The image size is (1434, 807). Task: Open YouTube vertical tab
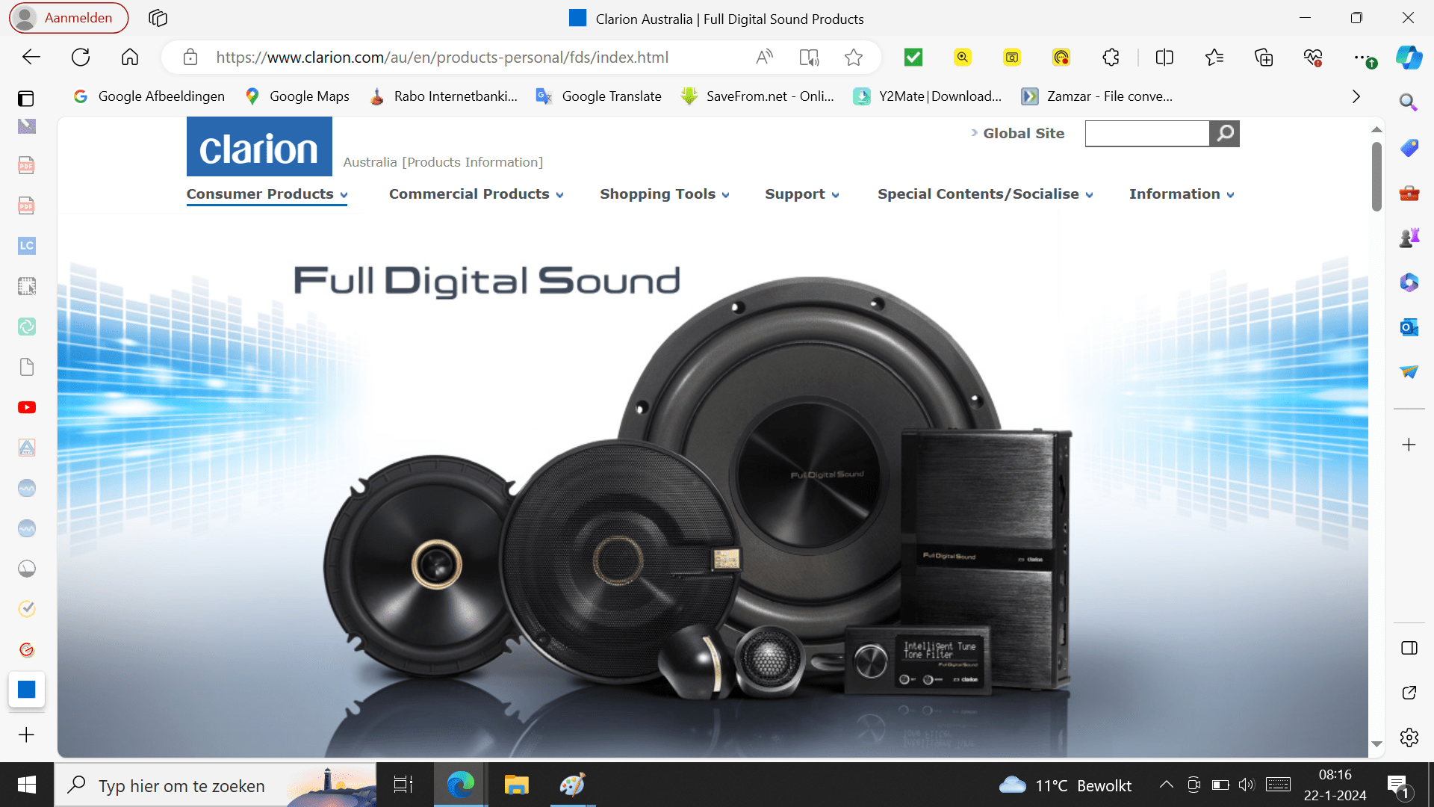(x=27, y=407)
